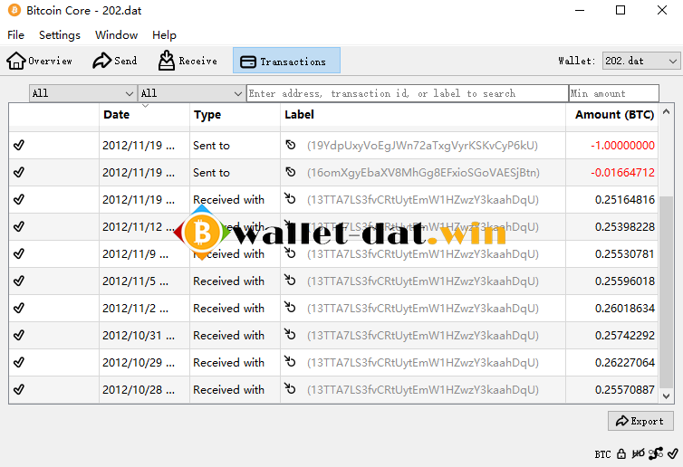Click the confirmed checkmark for -1.00000000 row
683x467 pixels.
19,146
